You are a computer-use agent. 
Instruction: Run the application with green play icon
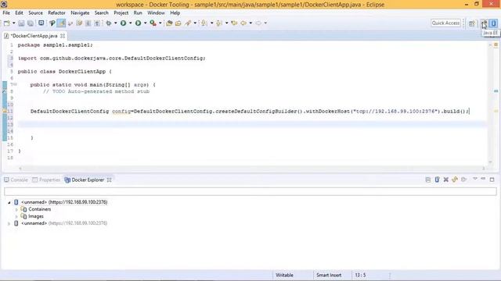pyautogui.click(x=124, y=23)
